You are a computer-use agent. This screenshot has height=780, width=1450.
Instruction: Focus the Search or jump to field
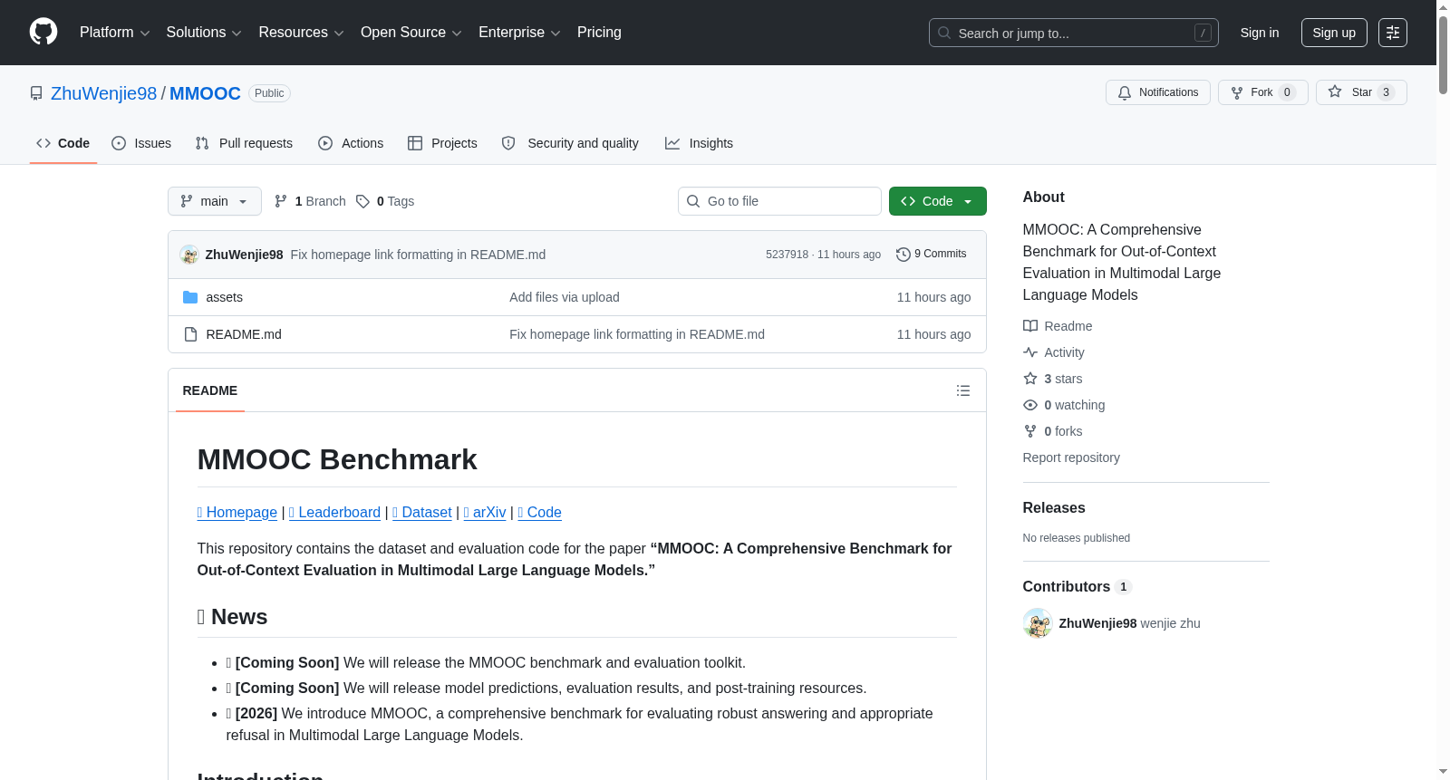click(1074, 33)
